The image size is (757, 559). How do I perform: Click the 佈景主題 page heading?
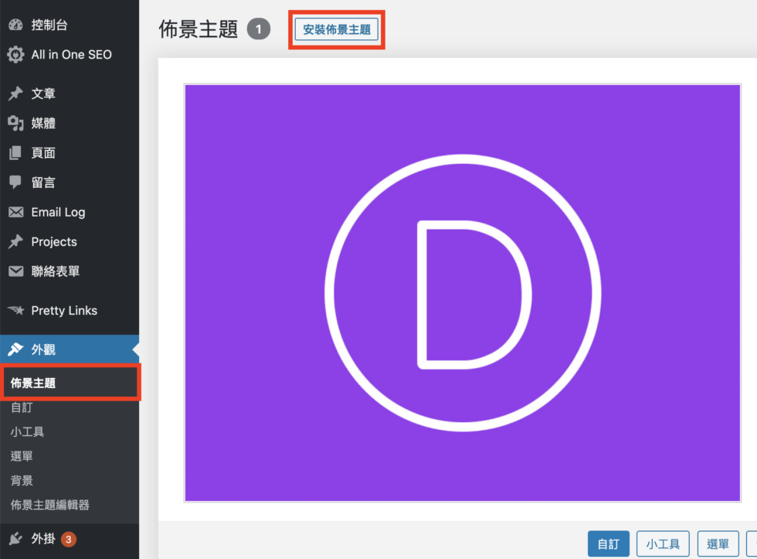199,29
